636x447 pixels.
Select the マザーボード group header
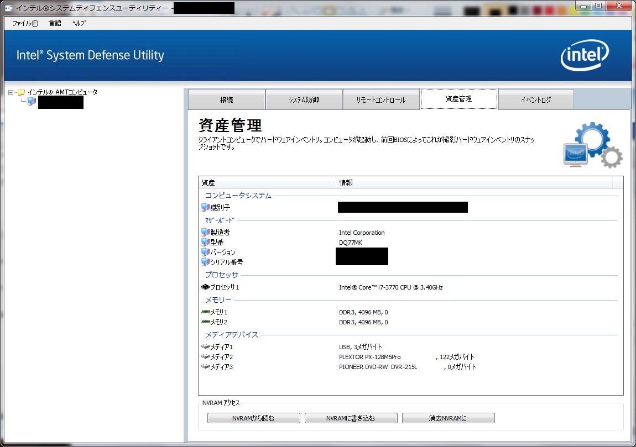220,220
